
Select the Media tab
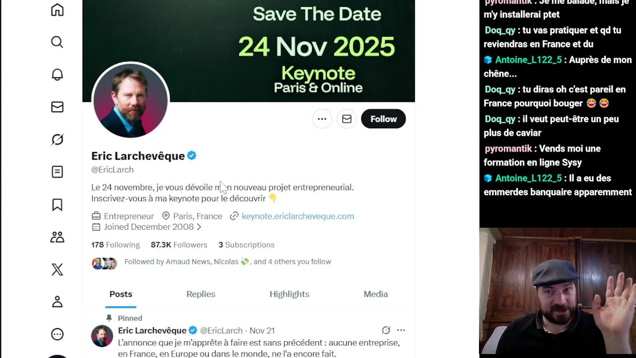pyautogui.click(x=376, y=294)
